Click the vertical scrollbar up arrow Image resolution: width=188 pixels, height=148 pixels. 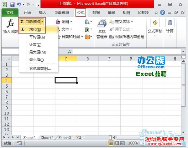tap(183, 61)
